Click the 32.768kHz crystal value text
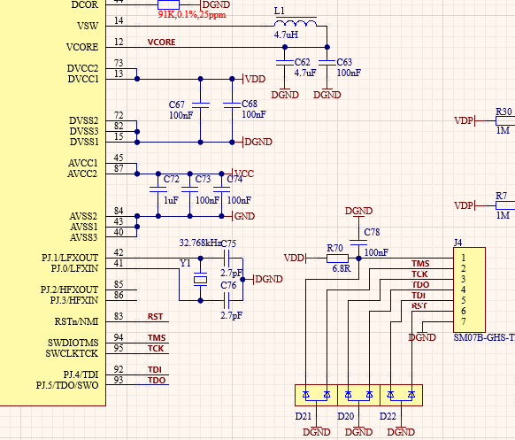 200,243
